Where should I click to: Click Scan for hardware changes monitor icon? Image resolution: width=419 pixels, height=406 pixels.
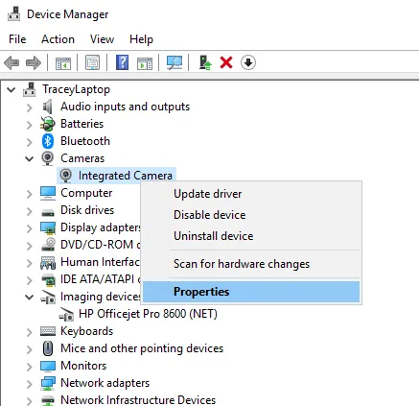pyautogui.click(x=175, y=62)
